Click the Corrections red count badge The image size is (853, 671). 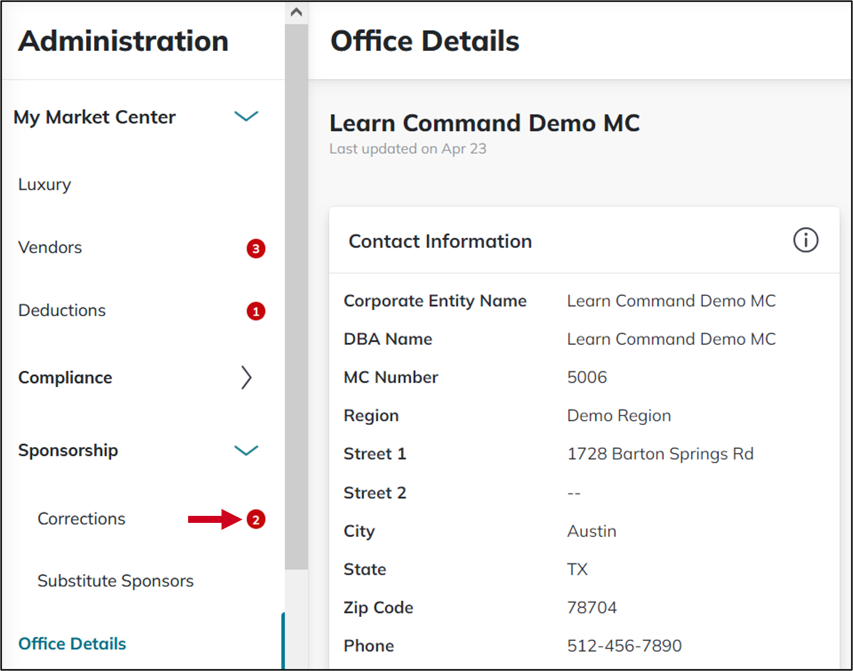click(x=256, y=519)
